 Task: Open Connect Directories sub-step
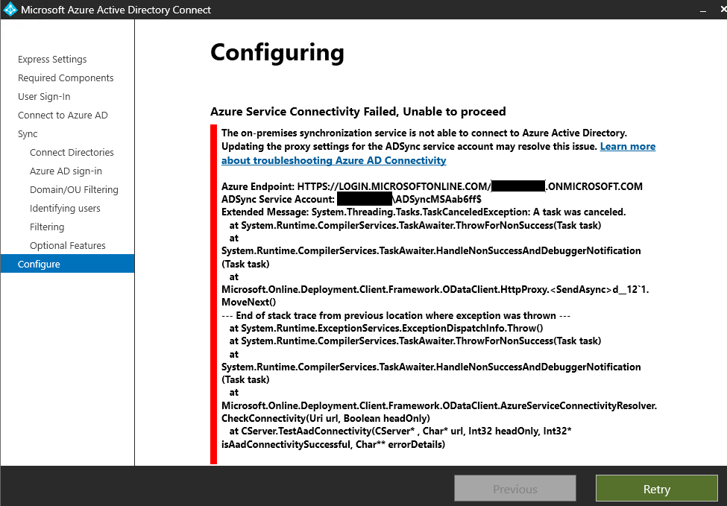[x=72, y=153]
